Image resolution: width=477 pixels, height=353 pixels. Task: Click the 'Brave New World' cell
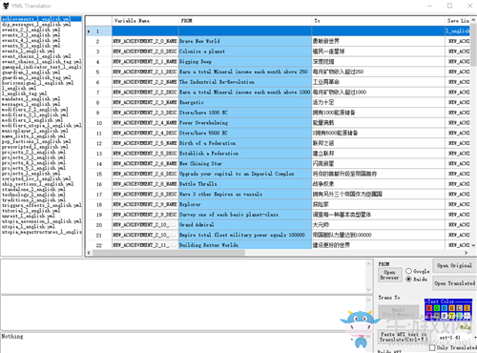click(x=245, y=41)
